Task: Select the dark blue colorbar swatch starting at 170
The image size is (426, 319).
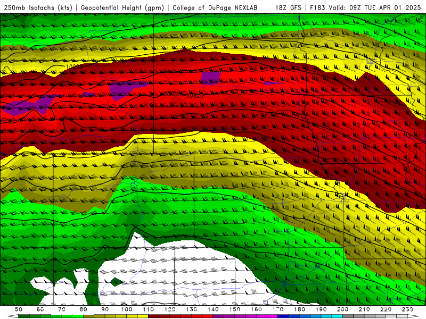Action: (x=283, y=316)
